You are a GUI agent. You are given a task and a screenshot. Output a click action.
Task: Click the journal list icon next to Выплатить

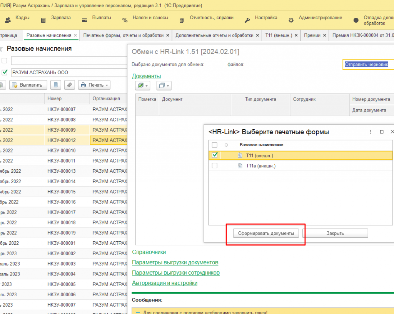[56, 85]
